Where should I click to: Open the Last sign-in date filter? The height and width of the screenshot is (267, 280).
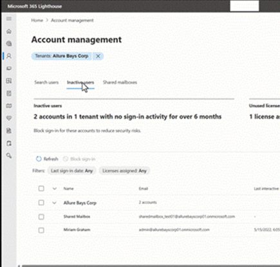71,171
